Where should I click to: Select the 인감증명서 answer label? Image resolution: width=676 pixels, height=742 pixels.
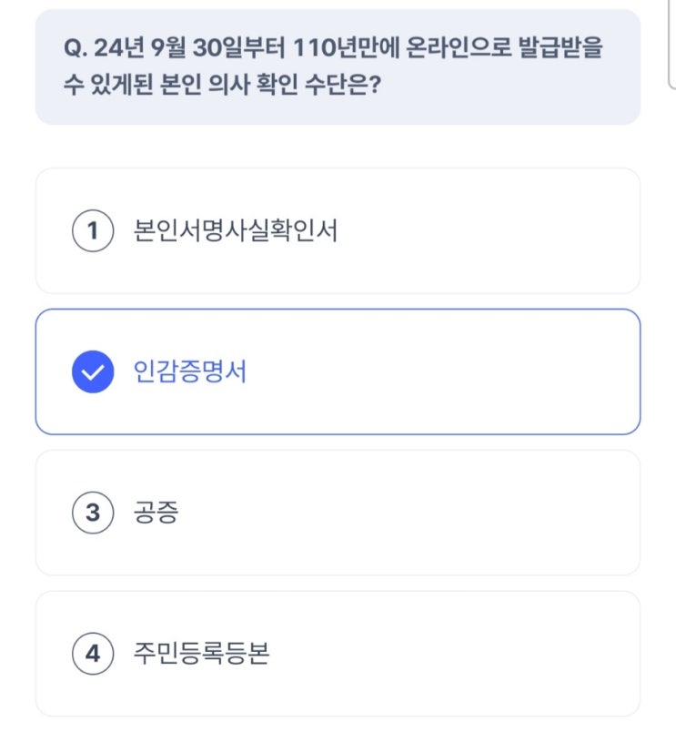189,372
